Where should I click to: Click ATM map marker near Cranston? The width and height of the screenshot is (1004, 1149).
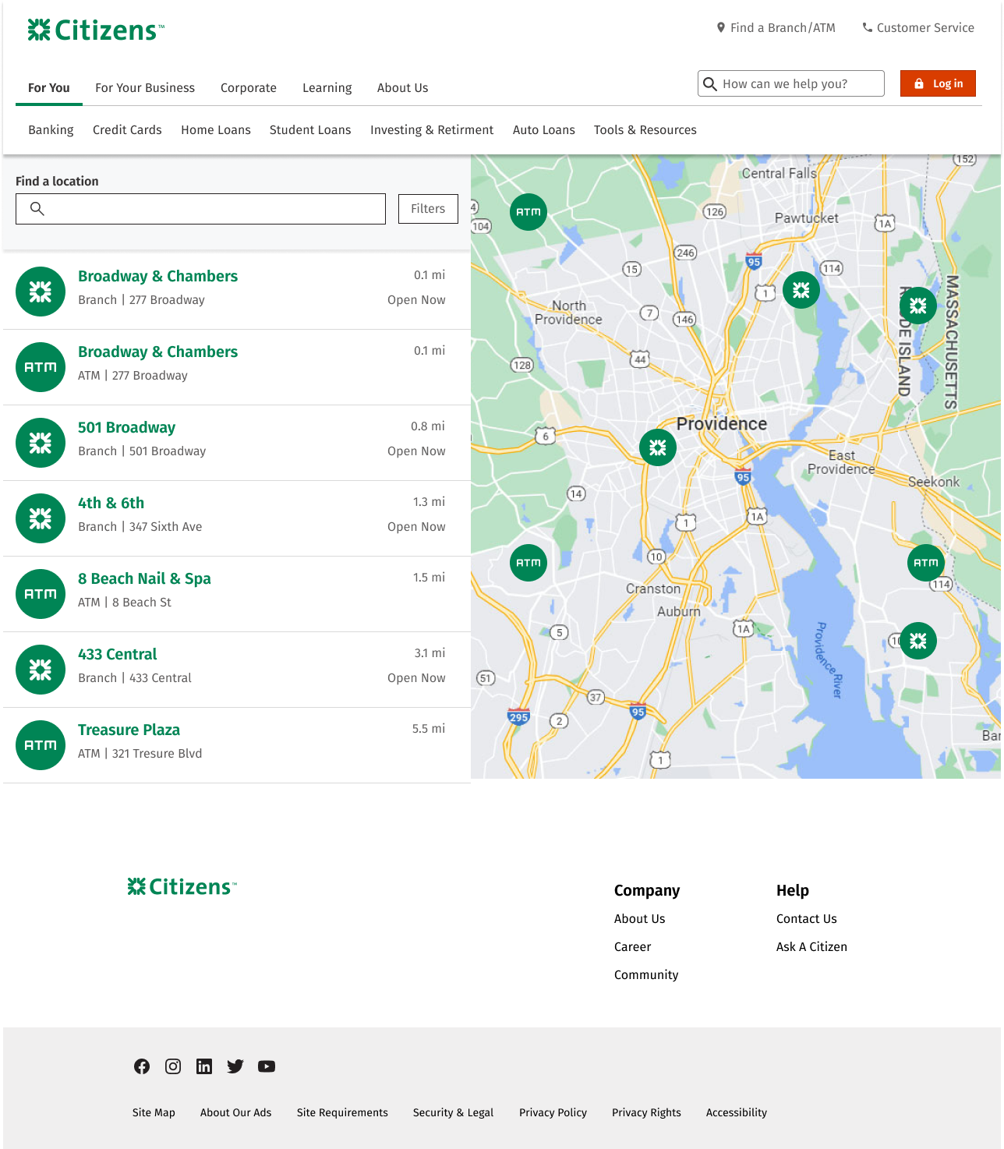click(529, 563)
